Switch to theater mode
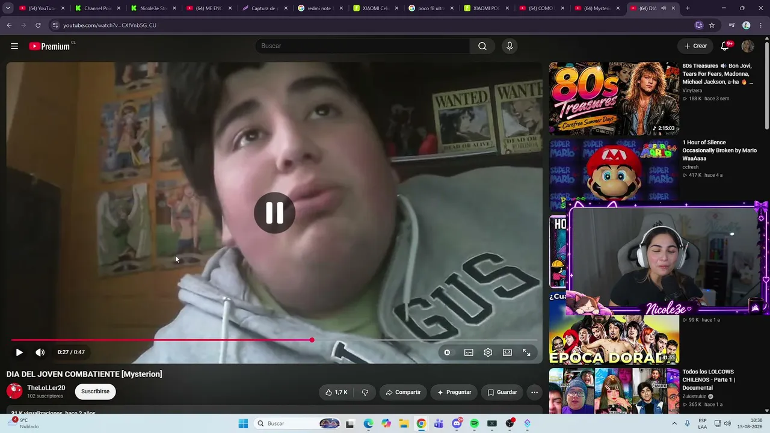Image resolution: width=770 pixels, height=433 pixels. (507, 352)
